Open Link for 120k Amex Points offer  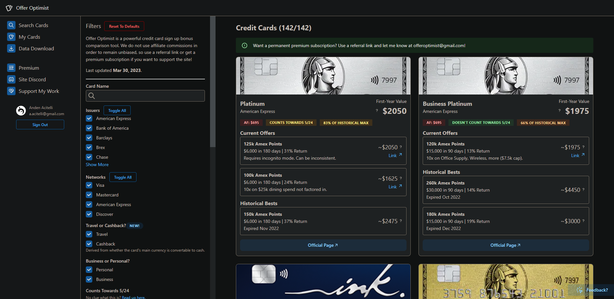coord(578,155)
